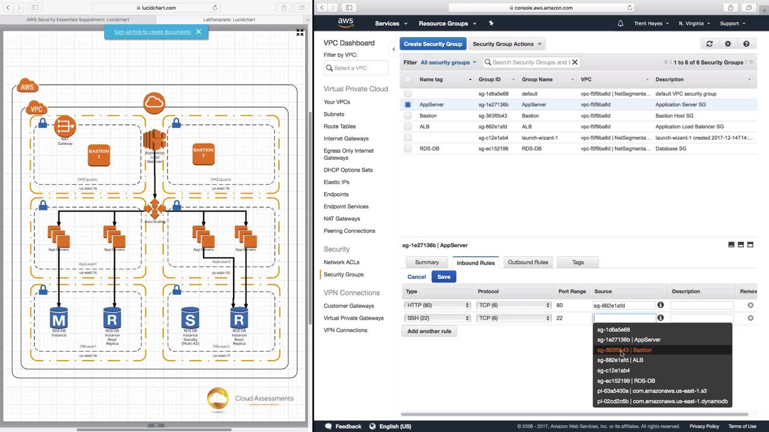Open the Services menu
769x432 pixels.
click(391, 23)
